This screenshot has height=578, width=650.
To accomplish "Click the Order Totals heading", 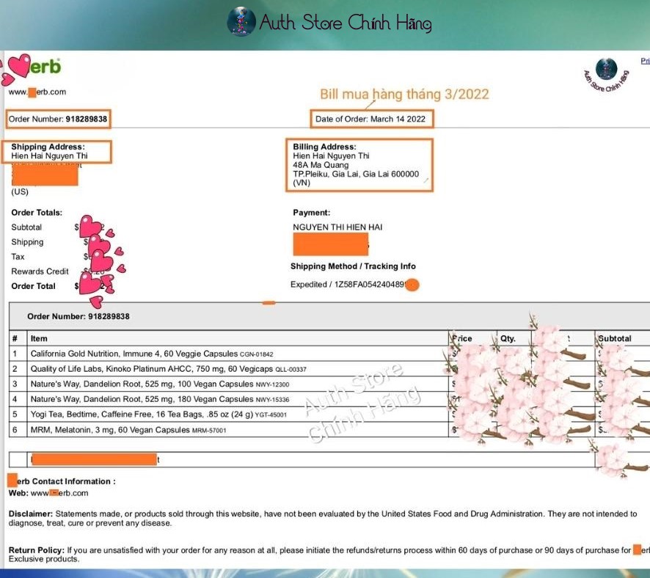I will (x=37, y=213).
